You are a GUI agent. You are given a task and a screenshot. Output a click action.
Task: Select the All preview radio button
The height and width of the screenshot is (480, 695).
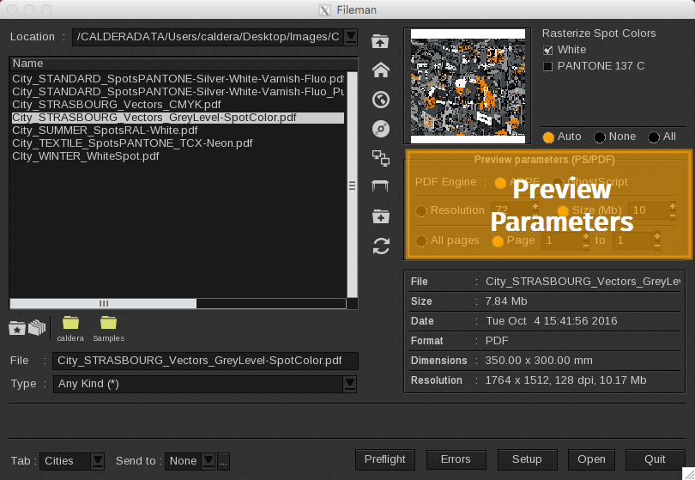[654, 137]
